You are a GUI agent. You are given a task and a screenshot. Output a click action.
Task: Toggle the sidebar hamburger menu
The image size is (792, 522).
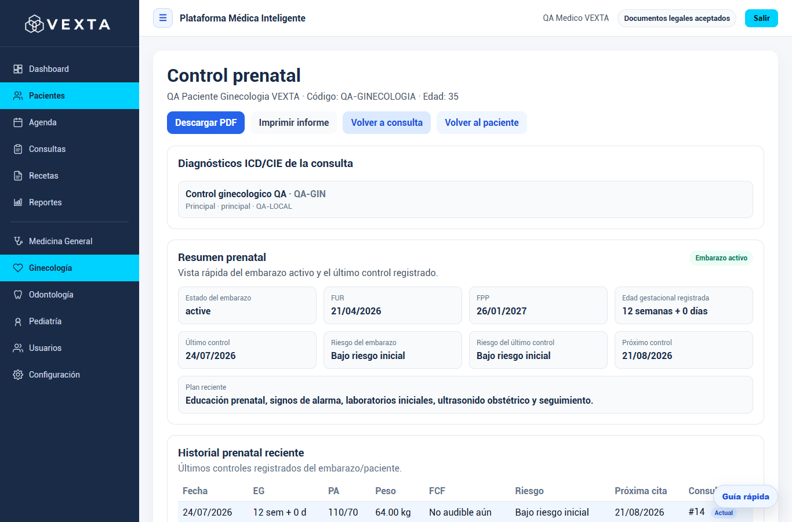163,18
